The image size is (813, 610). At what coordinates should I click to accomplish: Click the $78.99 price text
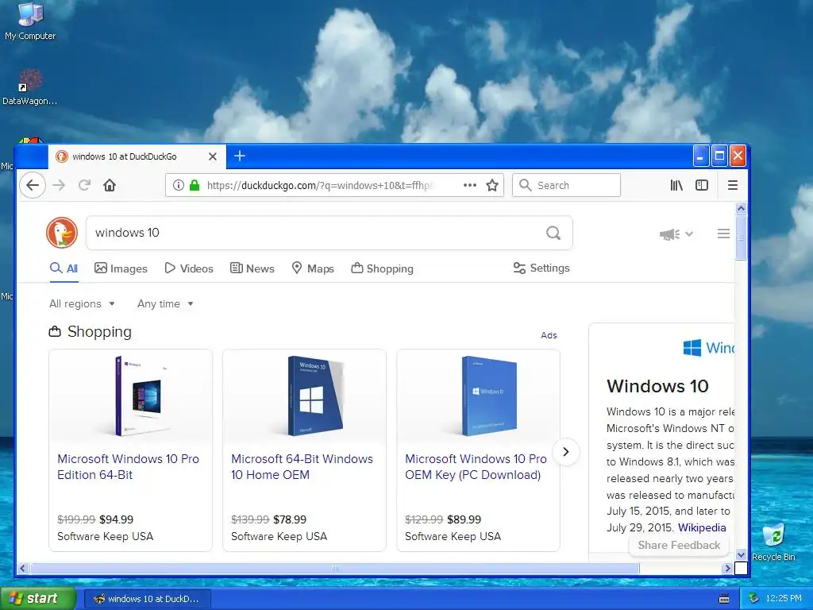point(290,519)
